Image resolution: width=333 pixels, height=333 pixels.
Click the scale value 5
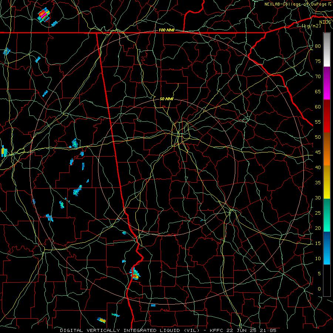319,273
